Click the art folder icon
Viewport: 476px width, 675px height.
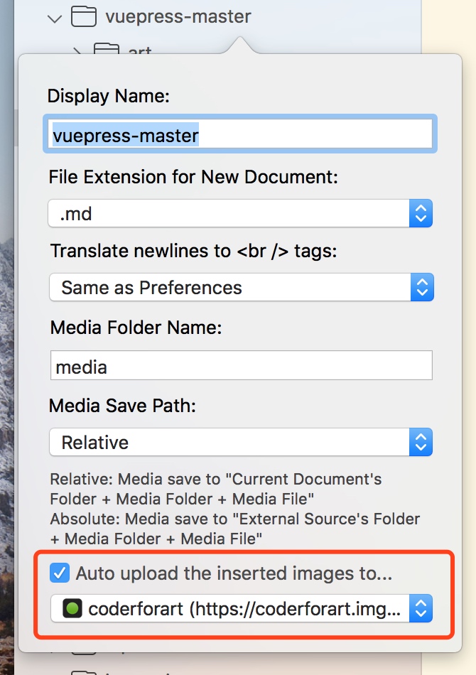[x=107, y=50]
